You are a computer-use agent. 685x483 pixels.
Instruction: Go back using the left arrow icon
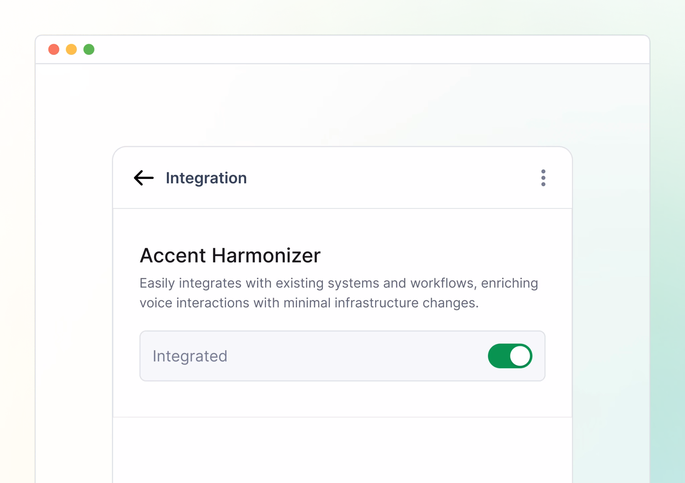click(144, 178)
